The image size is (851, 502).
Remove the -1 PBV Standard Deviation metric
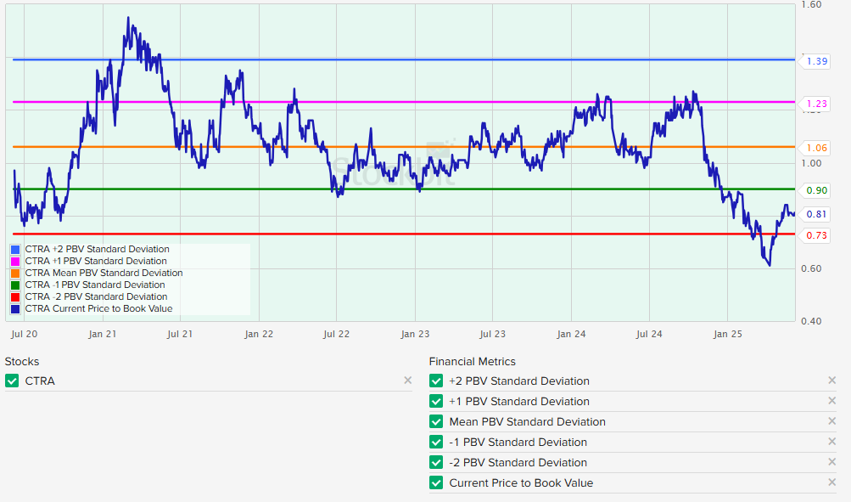pos(832,443)
